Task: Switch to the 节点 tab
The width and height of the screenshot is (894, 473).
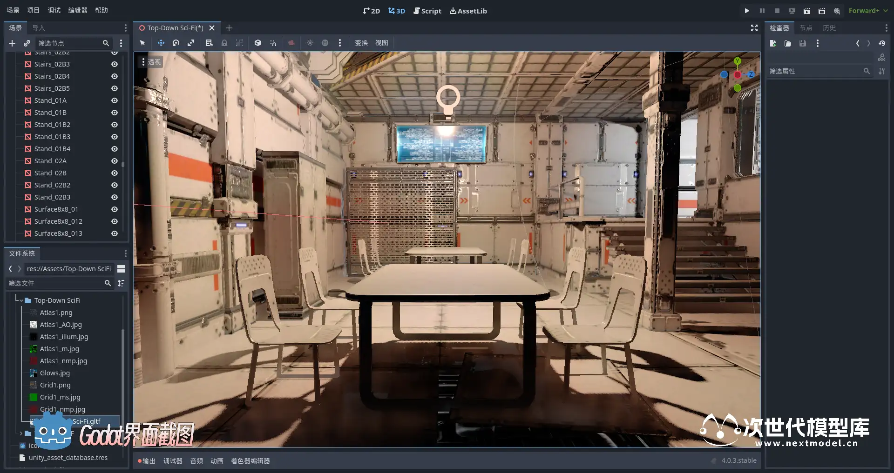Action: (x=806, y=28)
